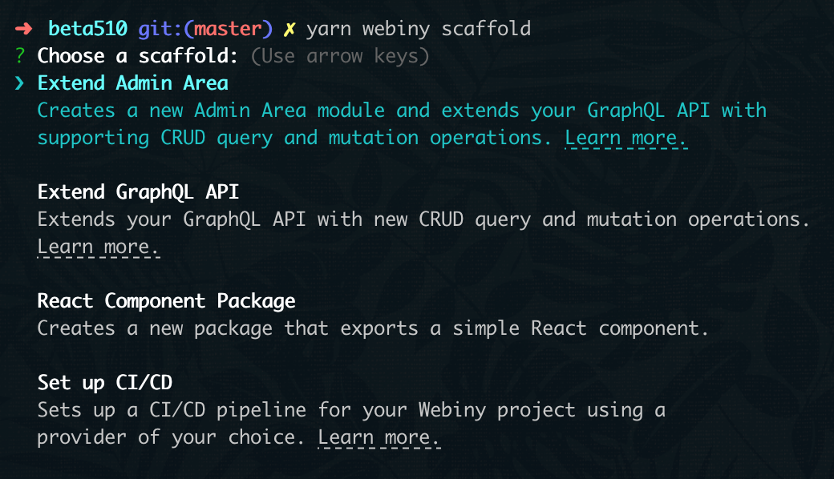Image resolution: width=834 pixels, height=479 pixels.
Task: Choose the React Component Package scaffold
Action: pos(166,301)
